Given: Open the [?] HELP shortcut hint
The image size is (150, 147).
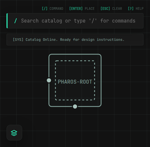Looking at the screenshot, I should (136, 8).
